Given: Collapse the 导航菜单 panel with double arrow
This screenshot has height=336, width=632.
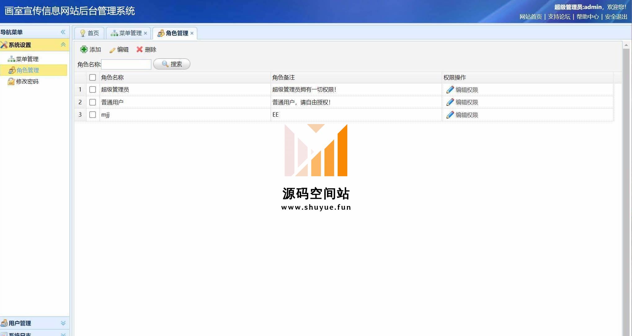Looking at the screenshot, I should (63, 32).
